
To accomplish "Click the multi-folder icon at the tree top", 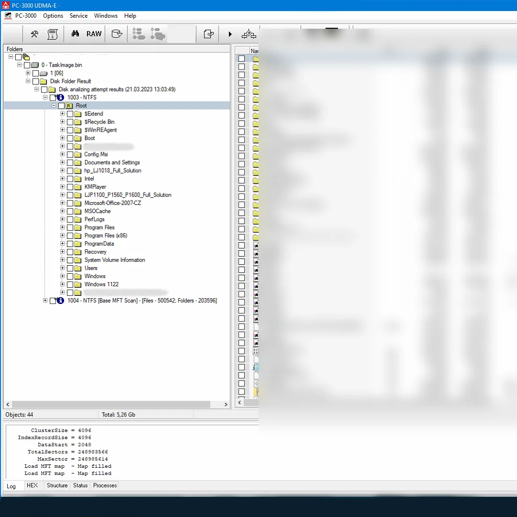I will pos(26,57).
